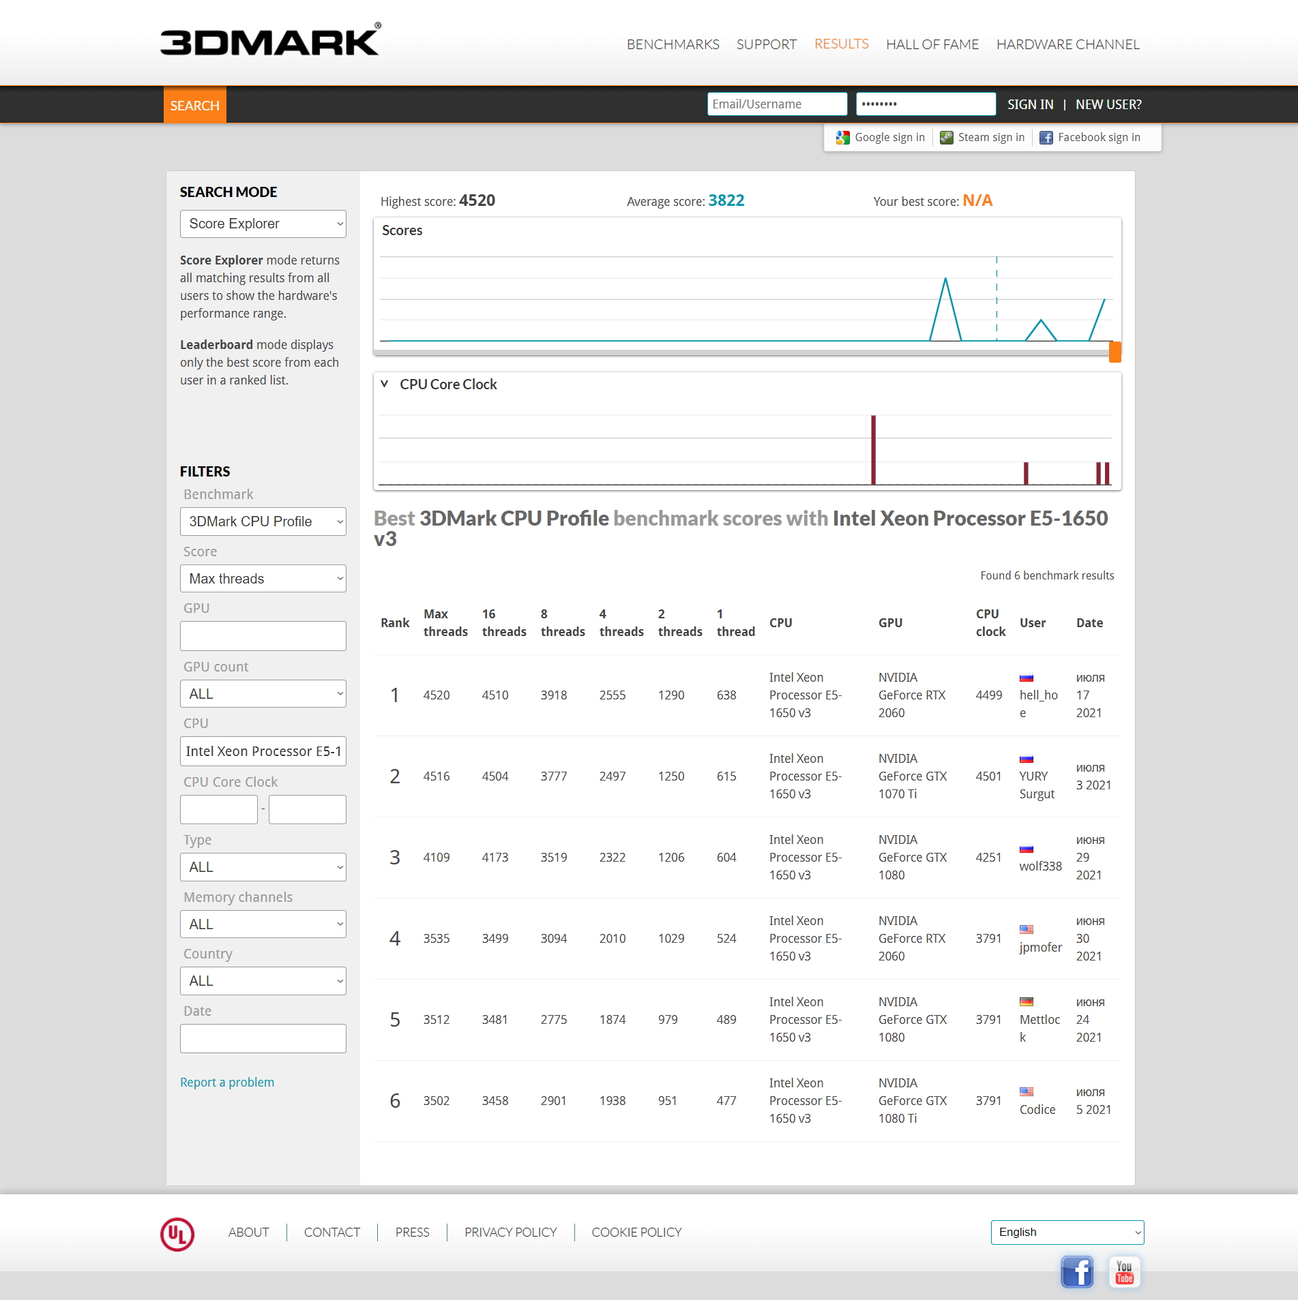Open the Type filter dropdown
The image size is (1298, 1300).
[263, 867]
